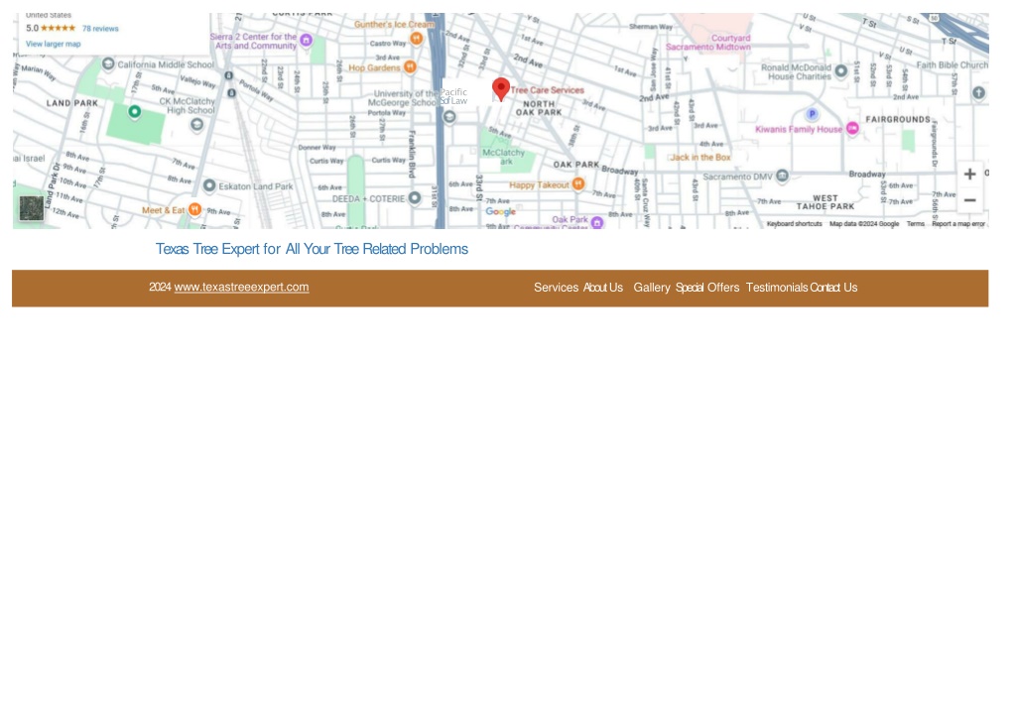Click the 'Tree Care Services' map label

pyautogui.click(x=548, y=90)
